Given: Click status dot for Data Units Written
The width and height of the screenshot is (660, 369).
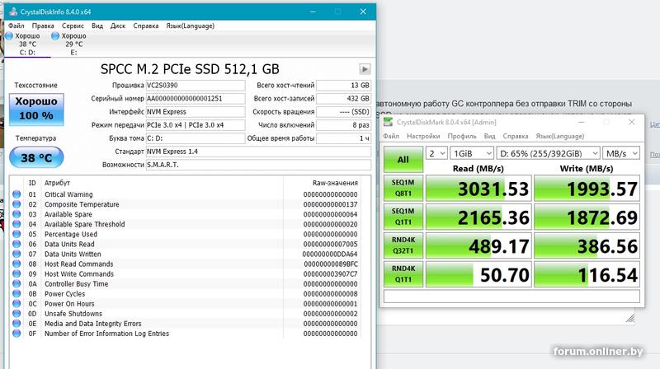Looking at the screenshot, I should (x=16, y=254).
